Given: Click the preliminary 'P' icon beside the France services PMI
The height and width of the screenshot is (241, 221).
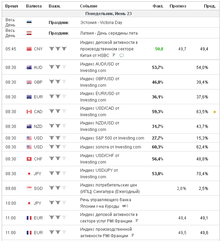Looking at the screenshot, I should click(x=136, y=221).
